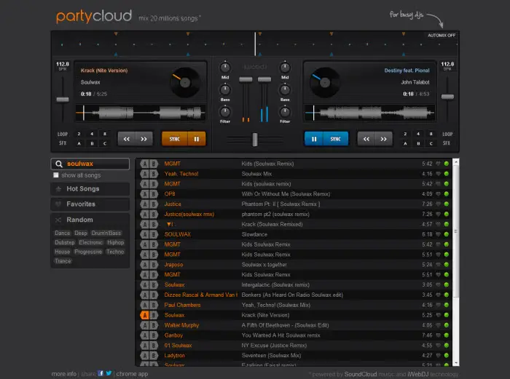Screen dimensions: 510x379
Task: Pause the right deck with blue pause button
Action: tap(313, 139)
